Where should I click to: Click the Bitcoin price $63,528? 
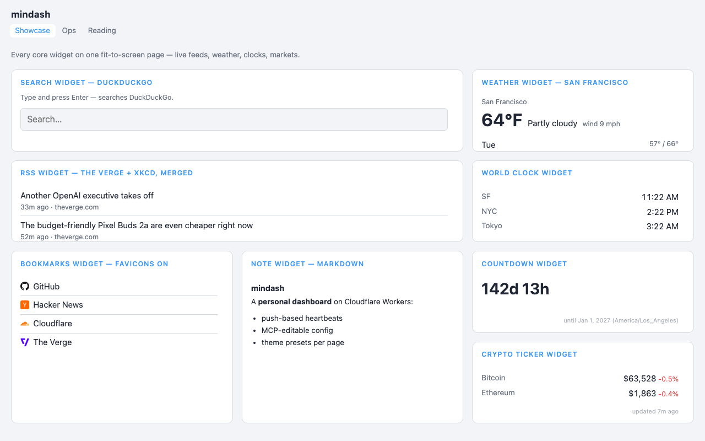[x=639, y=379]
